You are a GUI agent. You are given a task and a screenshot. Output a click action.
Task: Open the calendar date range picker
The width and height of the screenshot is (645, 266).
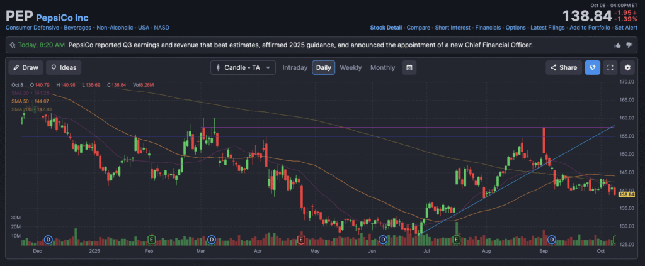pyautogui.click(x=409, y=67)
